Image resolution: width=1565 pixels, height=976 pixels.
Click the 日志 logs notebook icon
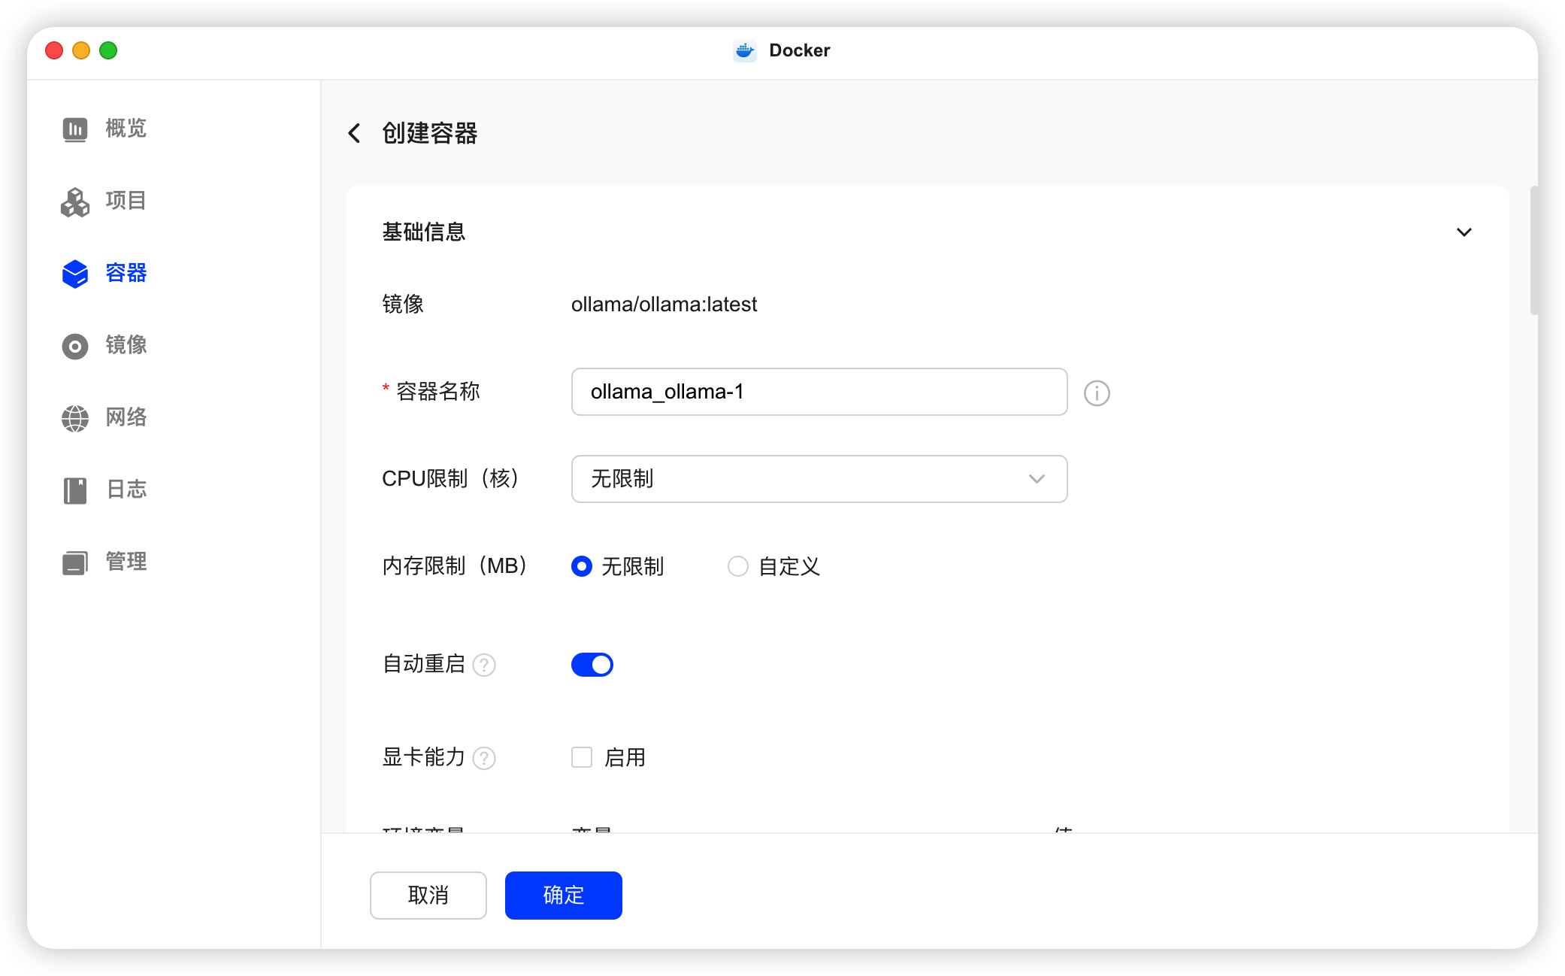click(75, 490)
